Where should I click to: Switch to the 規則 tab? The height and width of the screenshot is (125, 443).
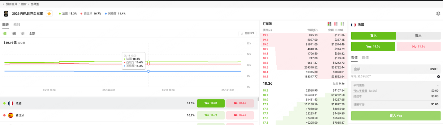coord(17,25)
